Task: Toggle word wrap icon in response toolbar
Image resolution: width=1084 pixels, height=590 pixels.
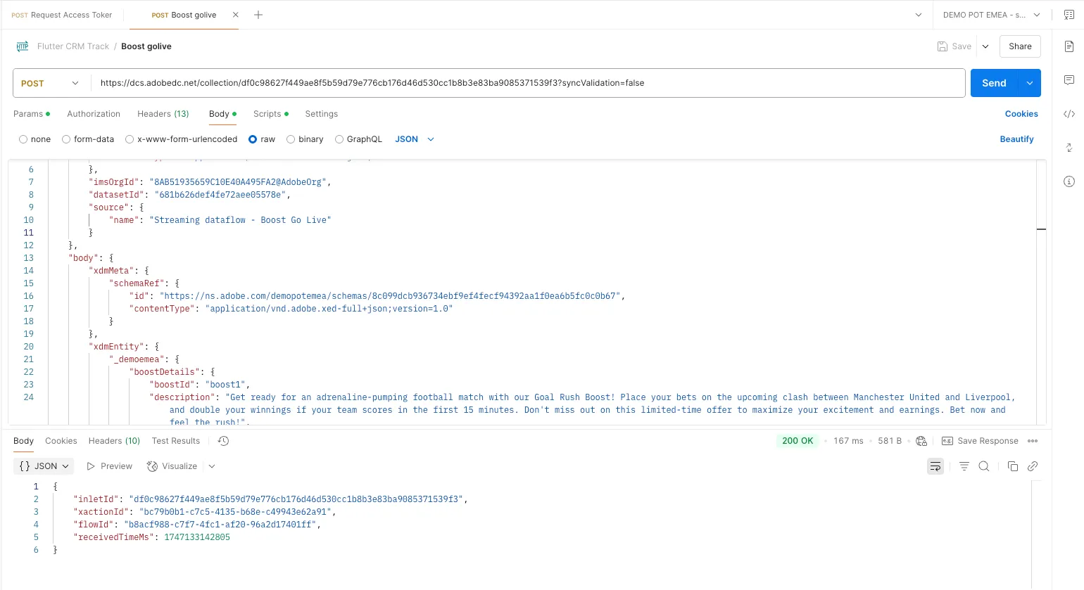Action: 935,466
